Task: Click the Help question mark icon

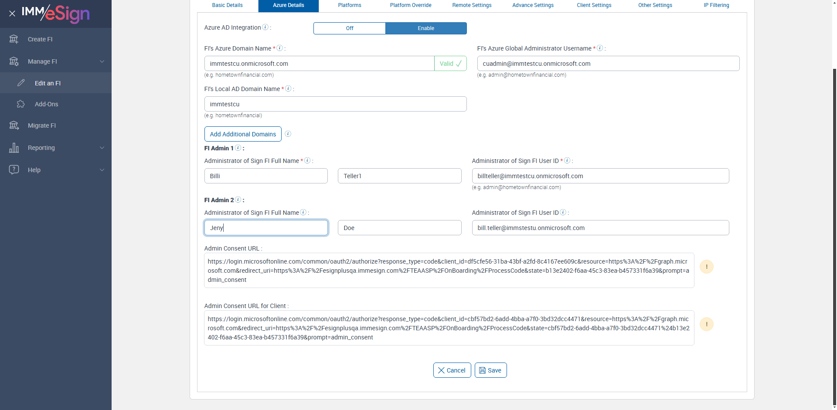Action: tap(14, 169)
